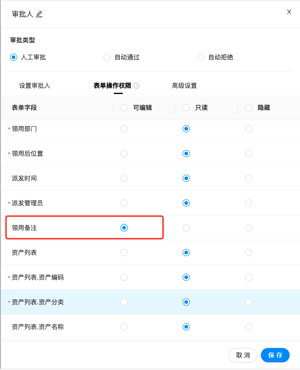Click the info icon next to 表单操作权限
300x370 pixels.
coord(137,86)
